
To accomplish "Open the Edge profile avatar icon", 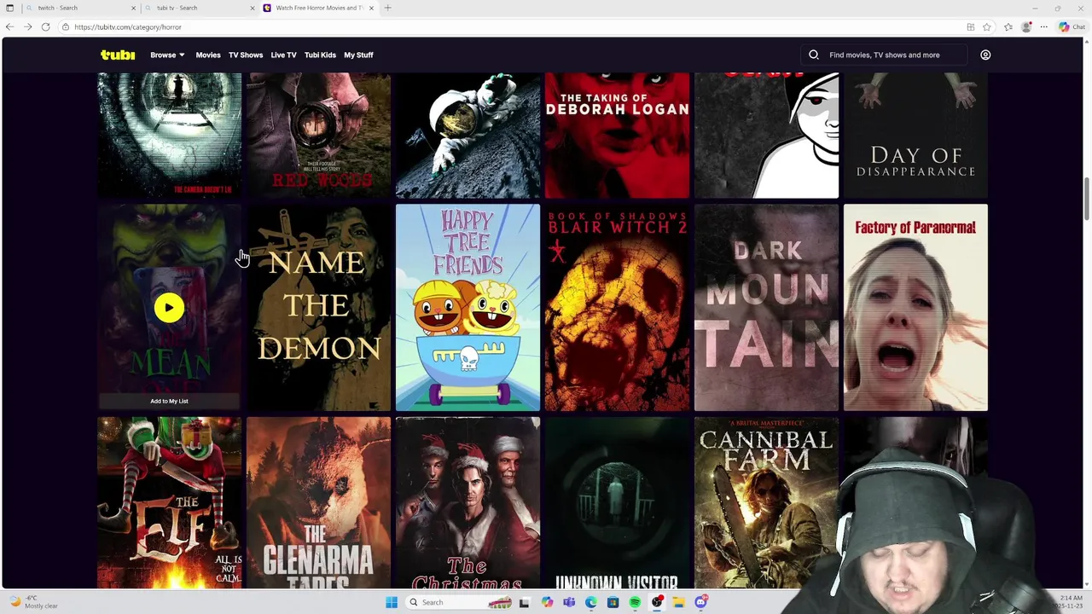I will pos(1026,27).
